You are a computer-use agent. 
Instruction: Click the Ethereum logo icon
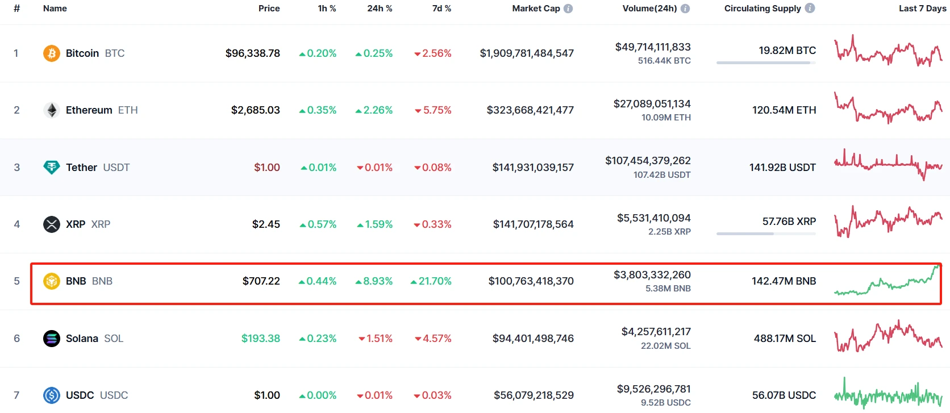point(52,110)
